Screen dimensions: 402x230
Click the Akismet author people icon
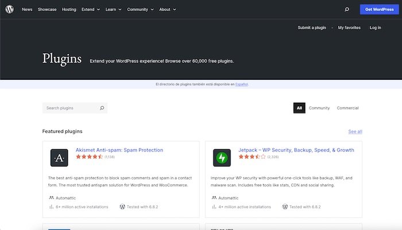pyautogui.click(x=51, y=198)
